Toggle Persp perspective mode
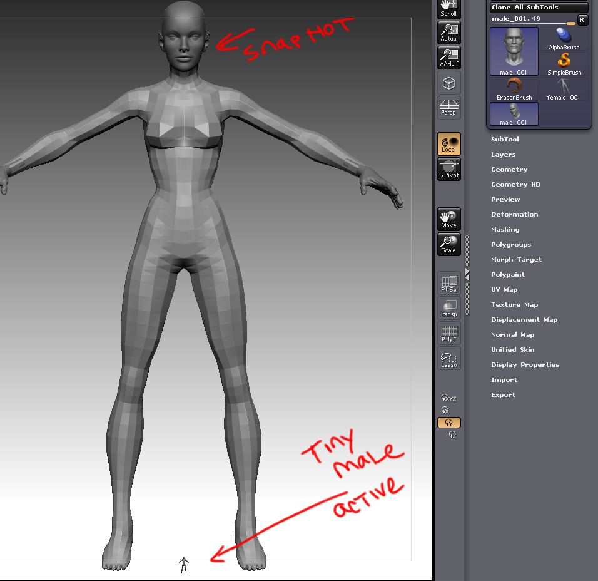598x581 pixels. tap(449, 108)
